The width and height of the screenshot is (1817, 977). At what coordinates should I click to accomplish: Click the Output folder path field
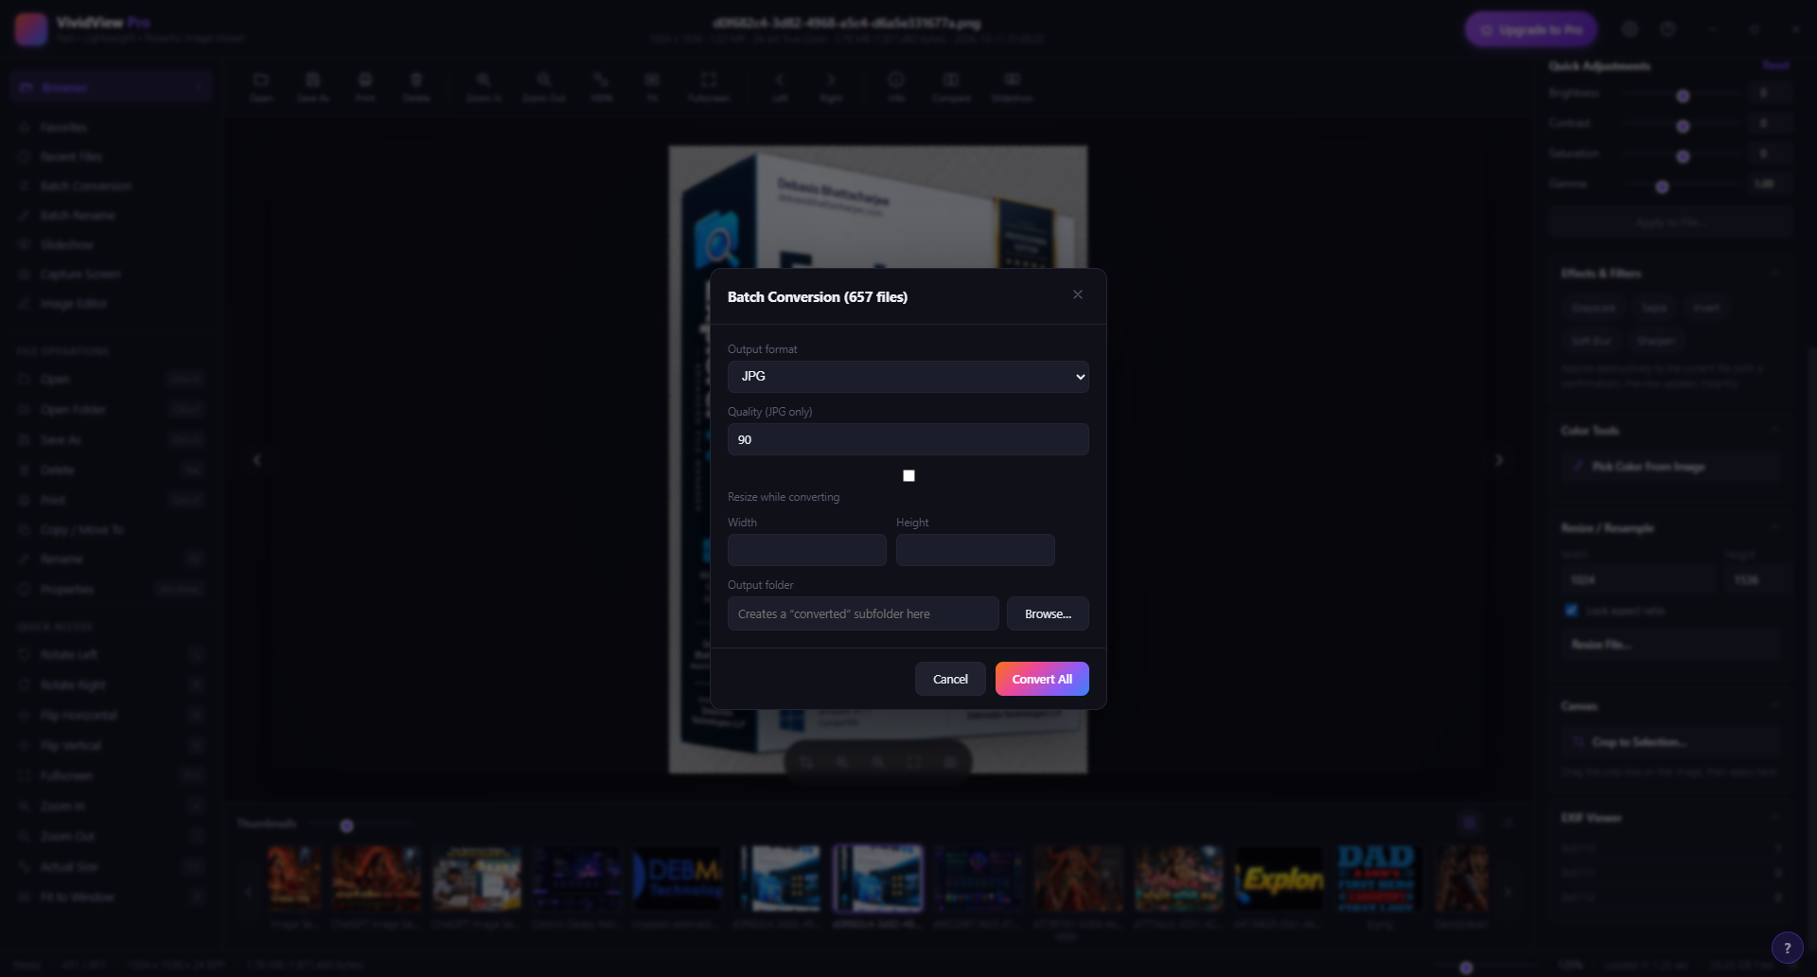coord(863,613)
